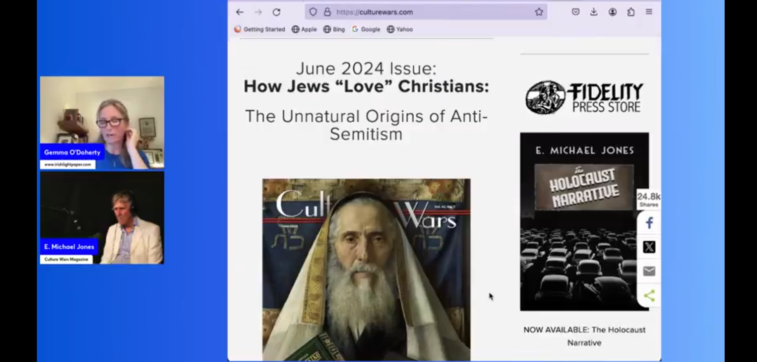757x362 pixels.
Task: Share the page by email envelope icon
Action: coord(649,271)
